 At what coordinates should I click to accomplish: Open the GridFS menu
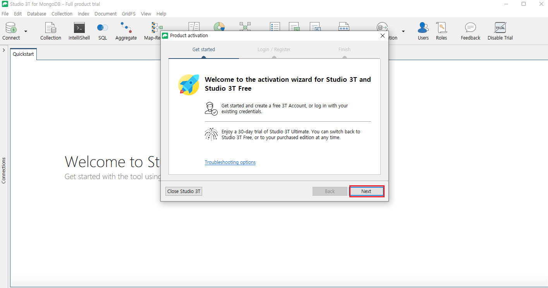(129, 14)
